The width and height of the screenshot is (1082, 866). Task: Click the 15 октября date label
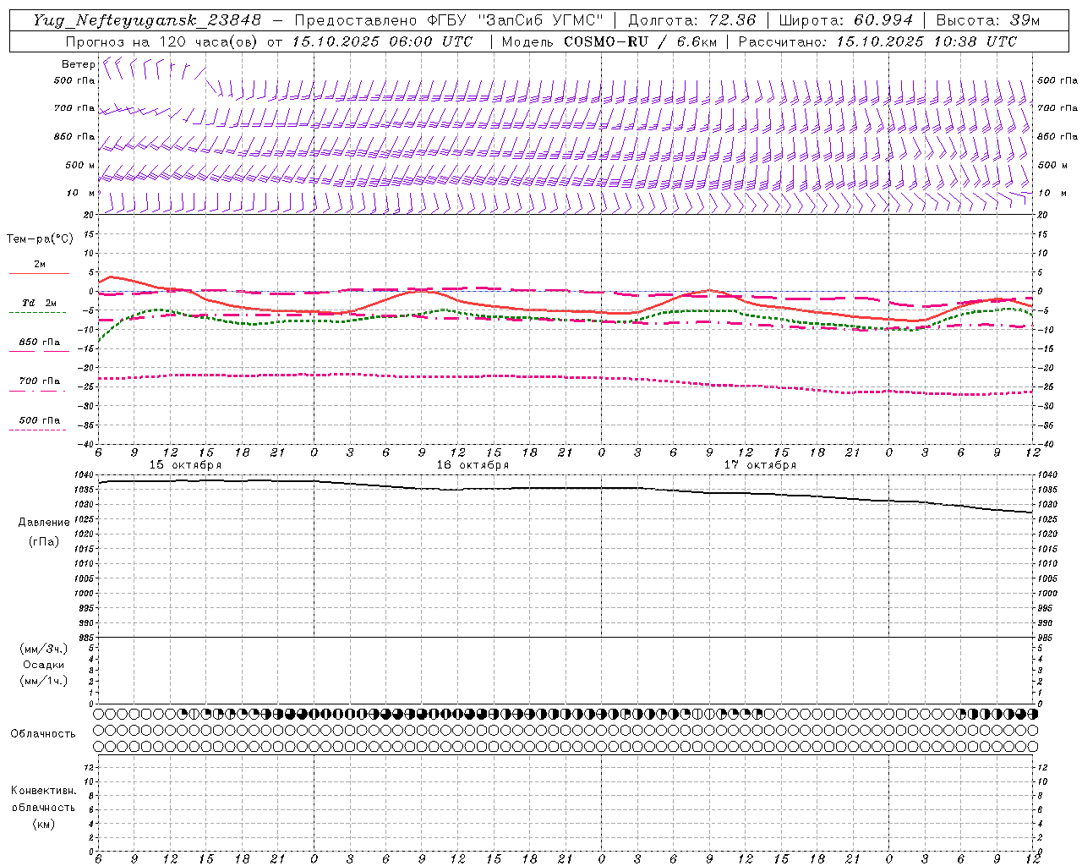point(185,465)
